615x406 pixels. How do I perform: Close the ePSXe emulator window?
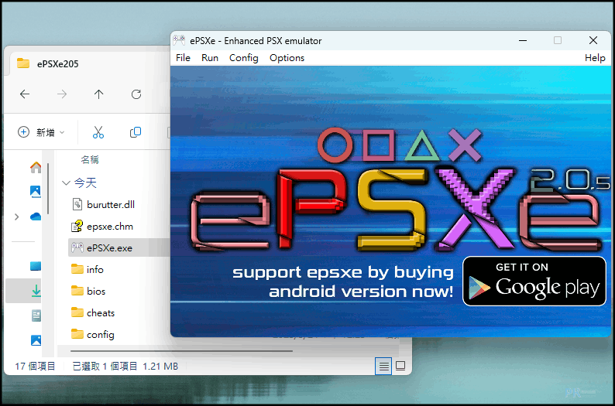pos(593,40)
